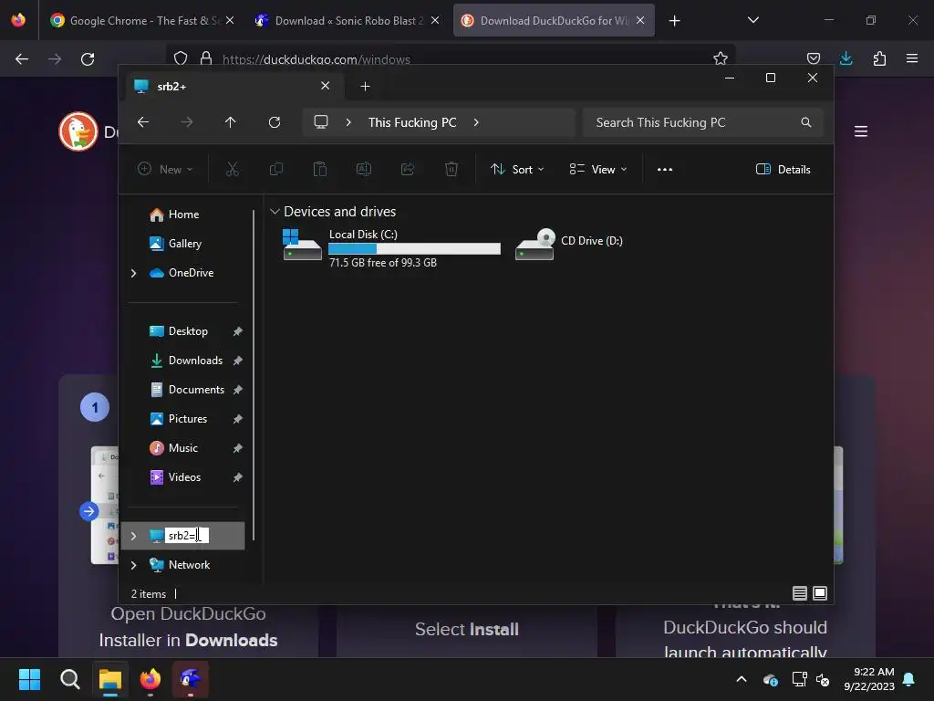The width and height of the screenshot is (934, 701).
Task: Click Share icon in Explorer toolbar
Action: (408, 169)
